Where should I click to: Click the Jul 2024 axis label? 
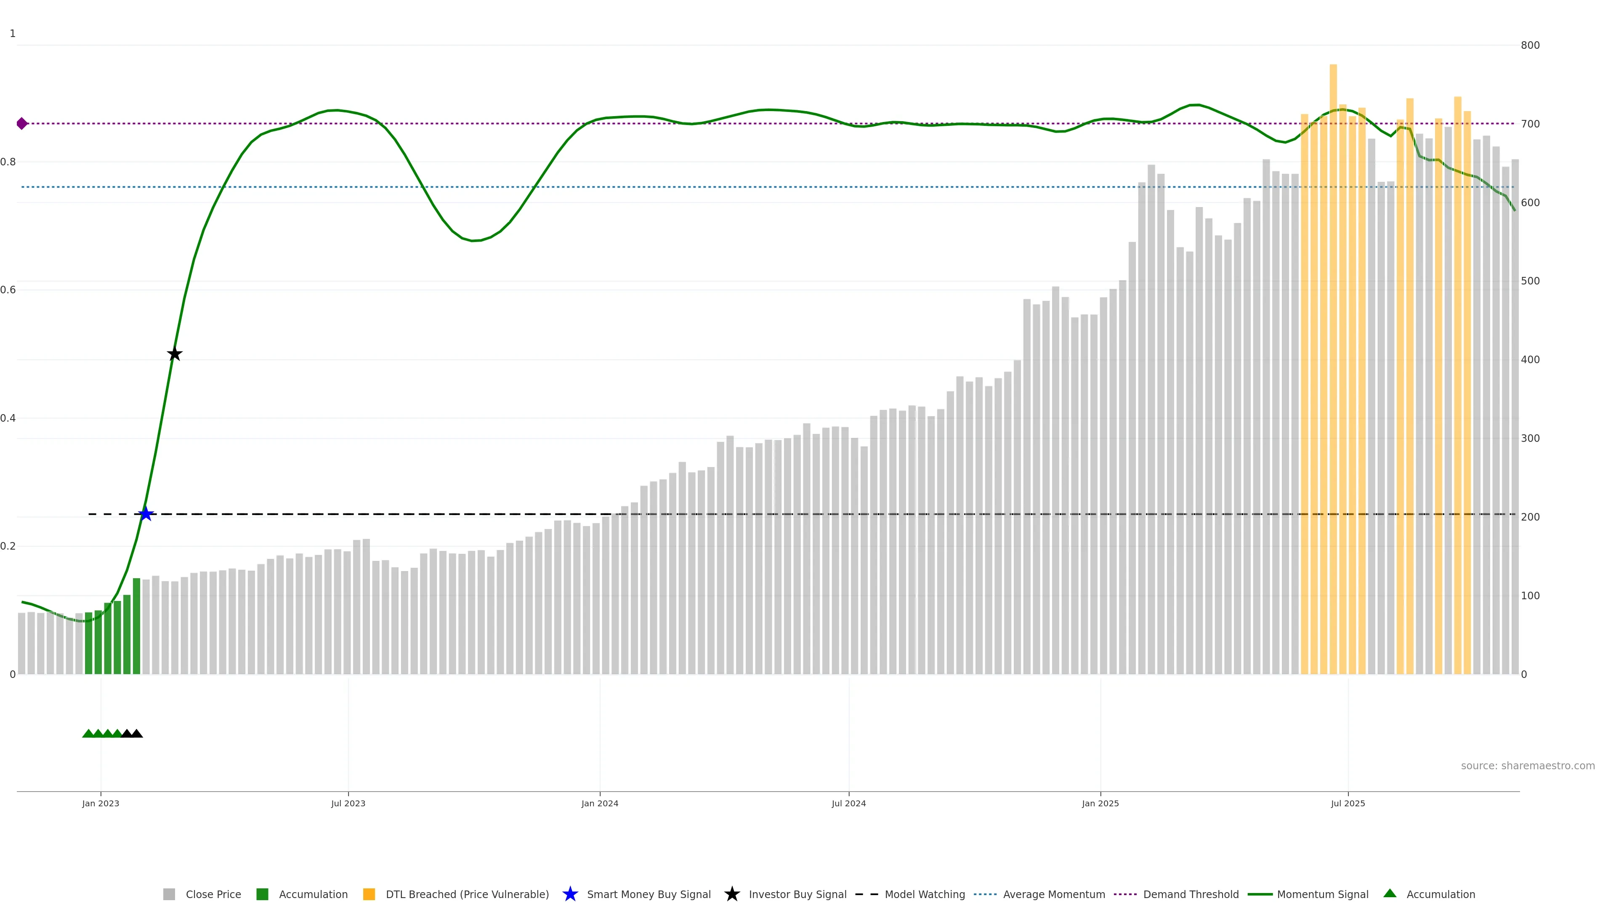(x=848, y=803)
